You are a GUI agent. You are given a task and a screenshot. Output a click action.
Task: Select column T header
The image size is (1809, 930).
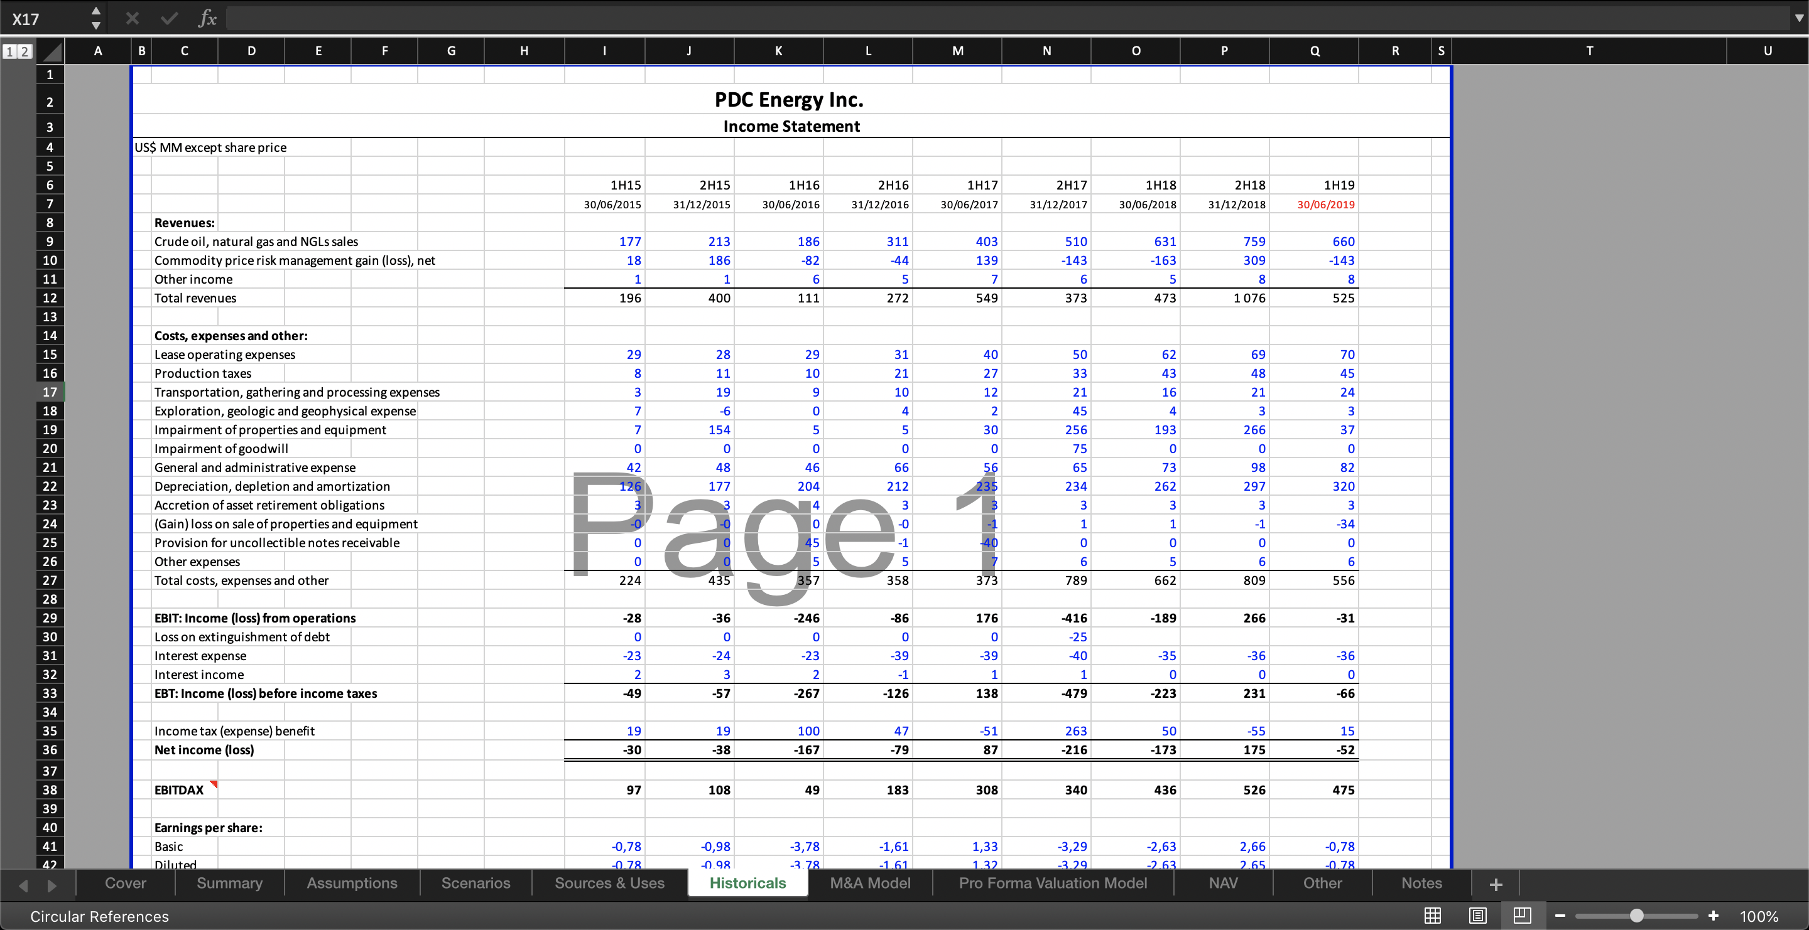pos(1589,51)
